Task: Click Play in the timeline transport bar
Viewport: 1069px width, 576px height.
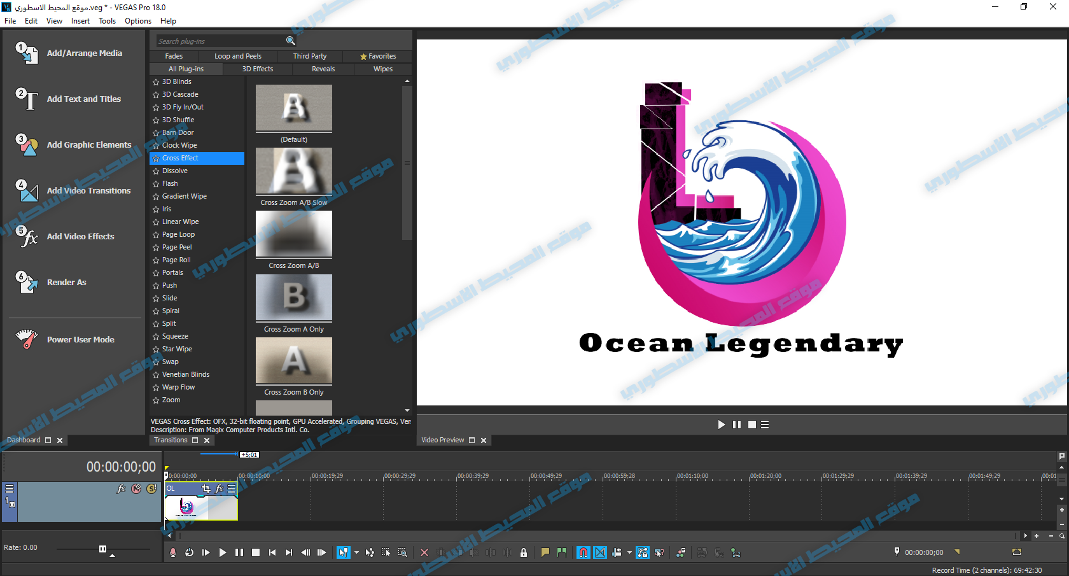Action: (x=222, y=552)
